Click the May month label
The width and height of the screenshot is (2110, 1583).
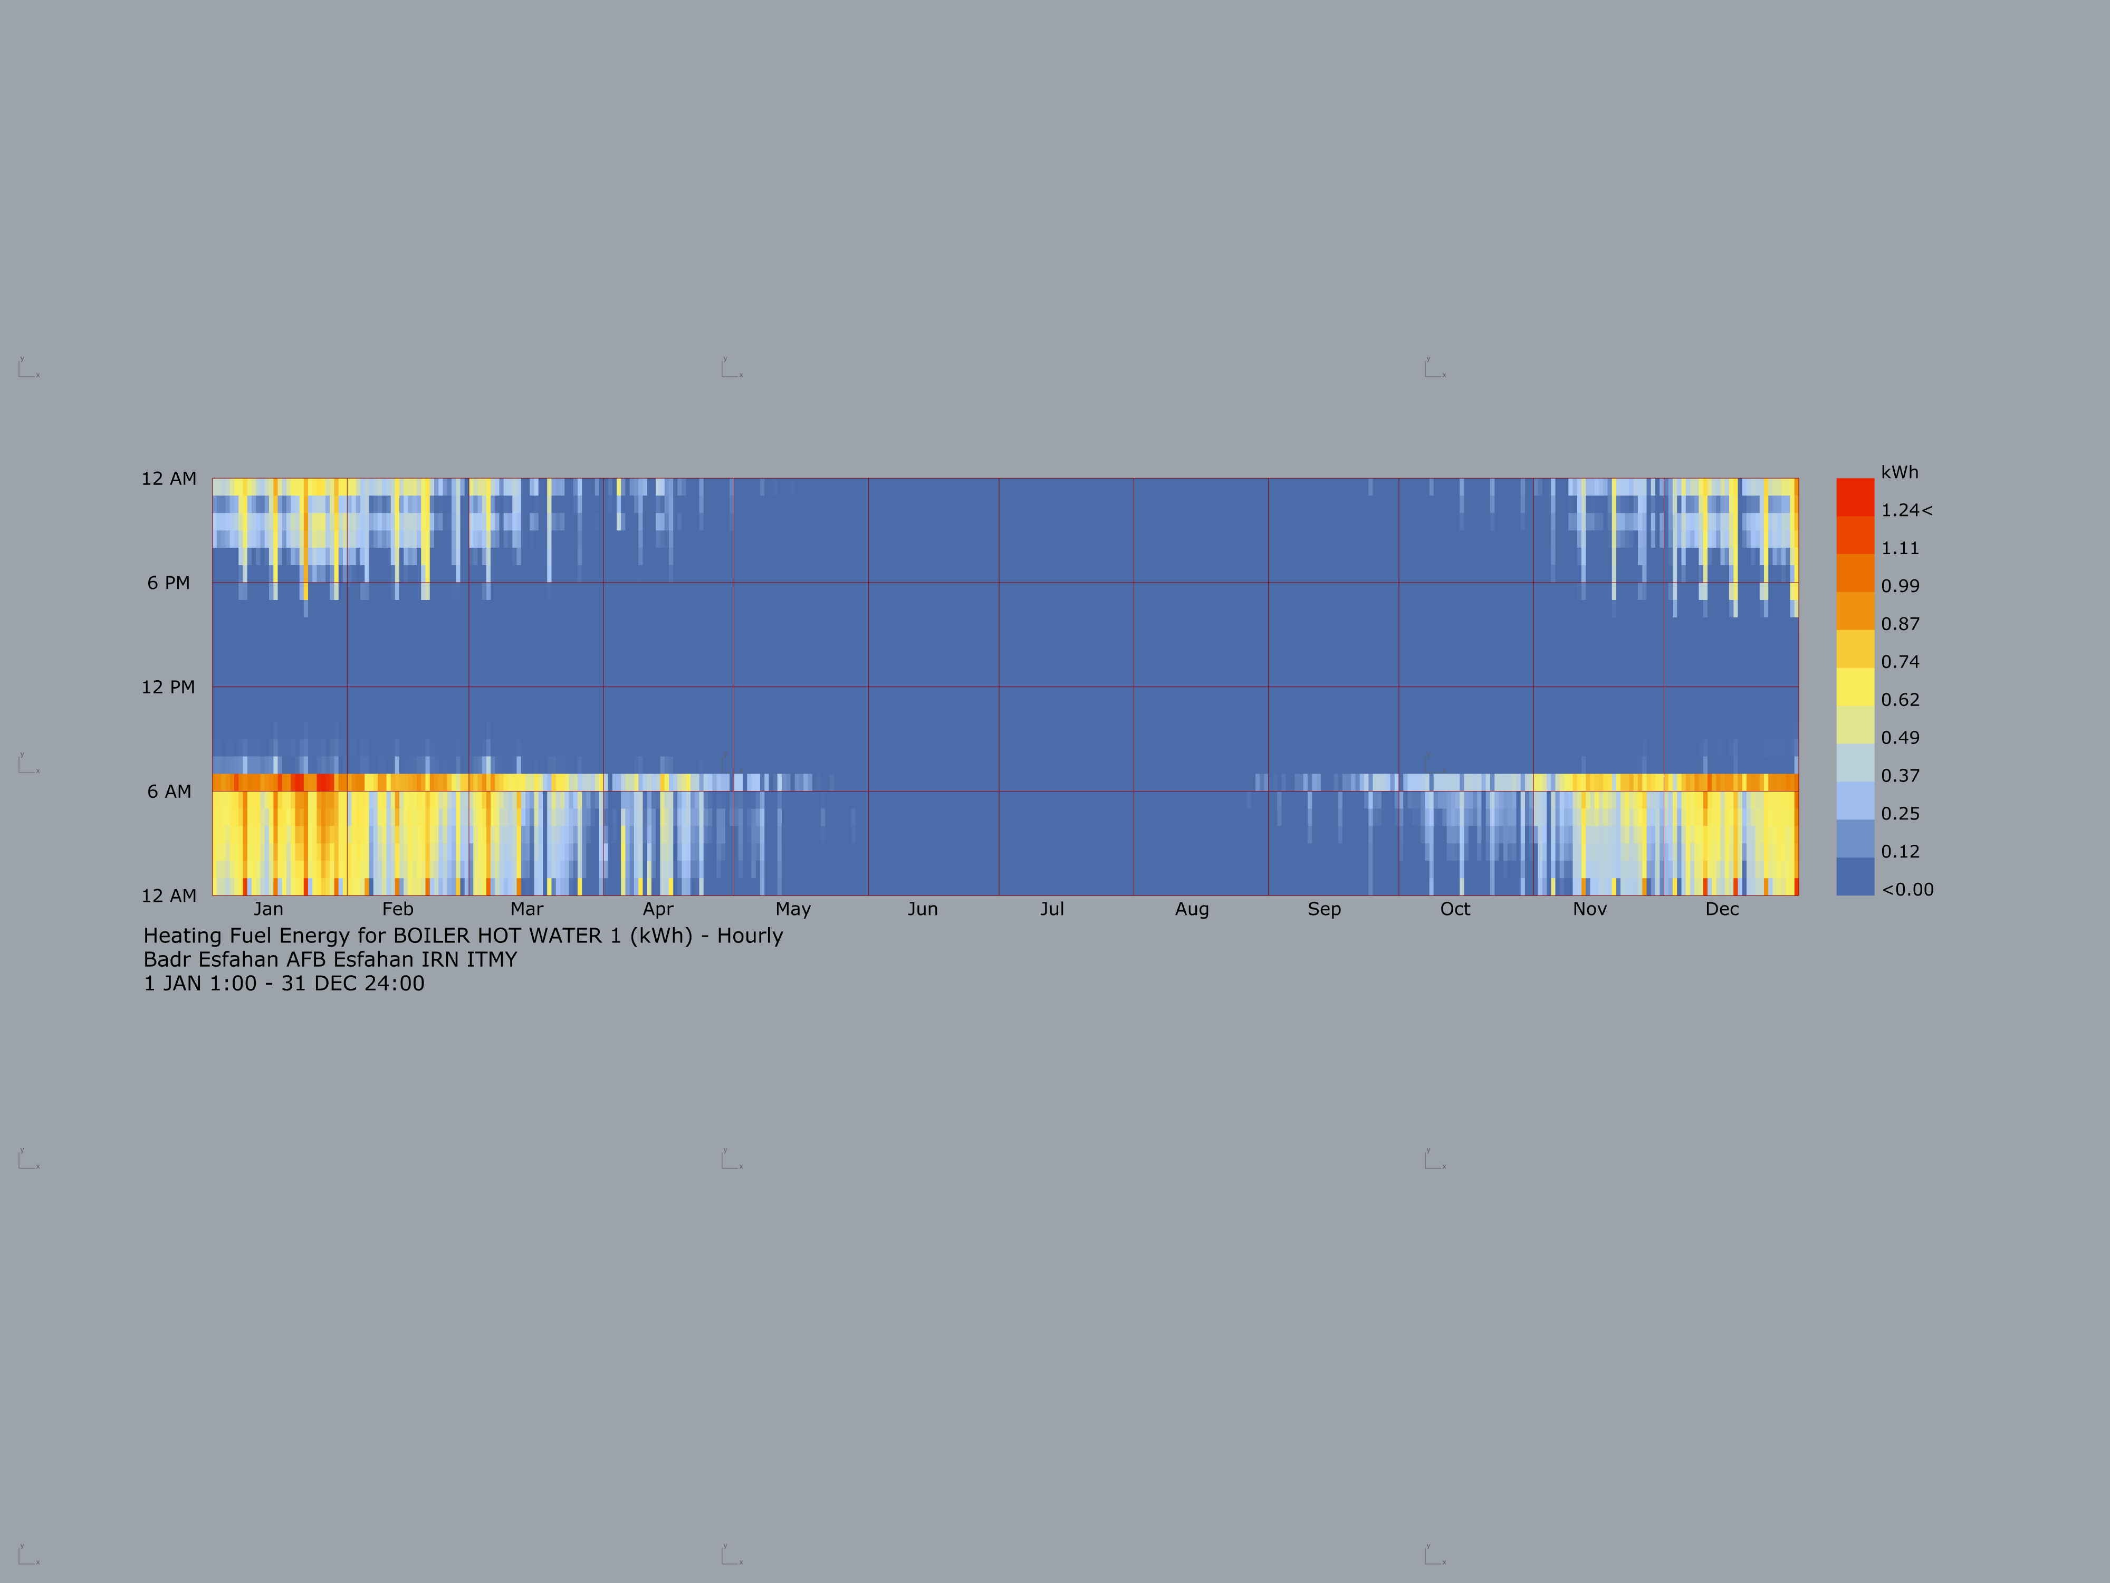click(793, 909)
